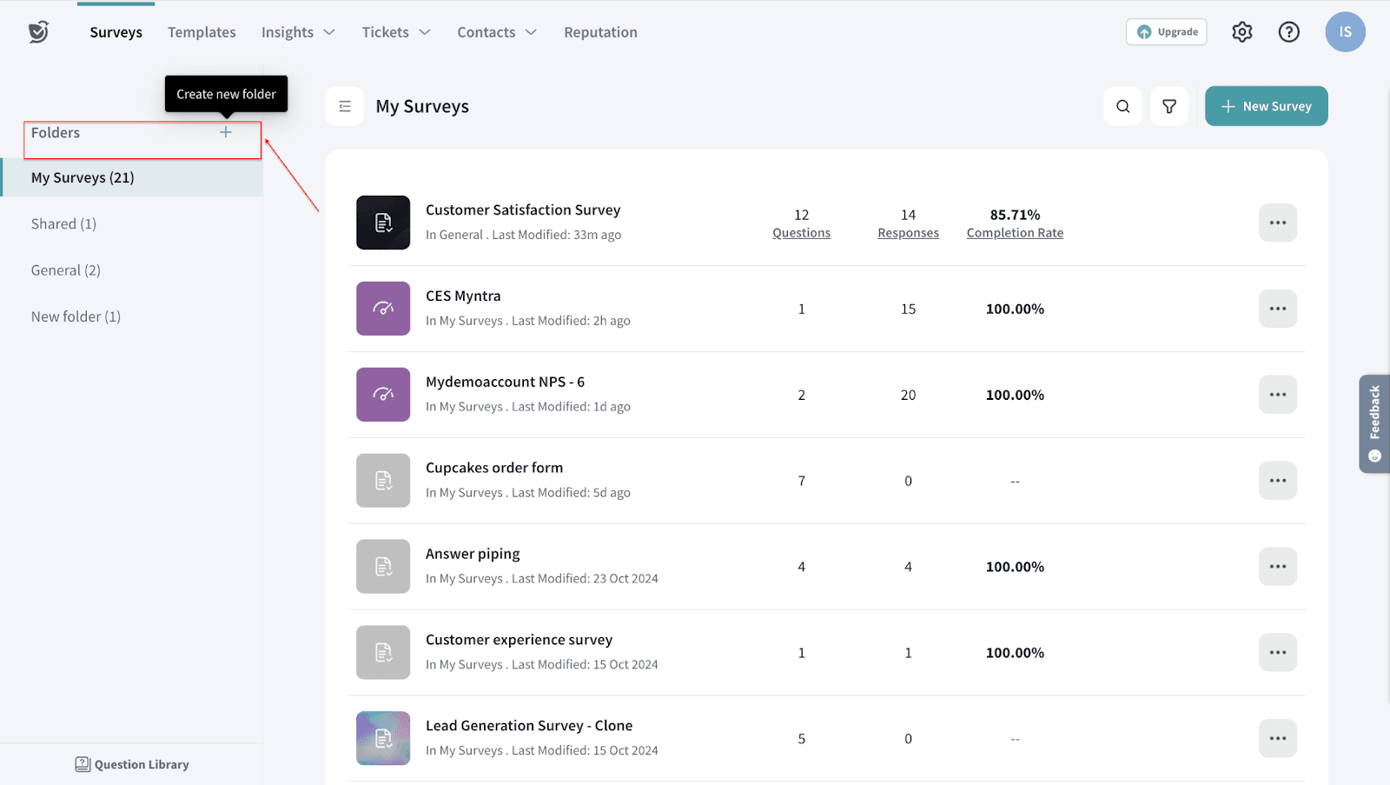
Task: Open settings gear icon in header
Action: pos(1241,32)
